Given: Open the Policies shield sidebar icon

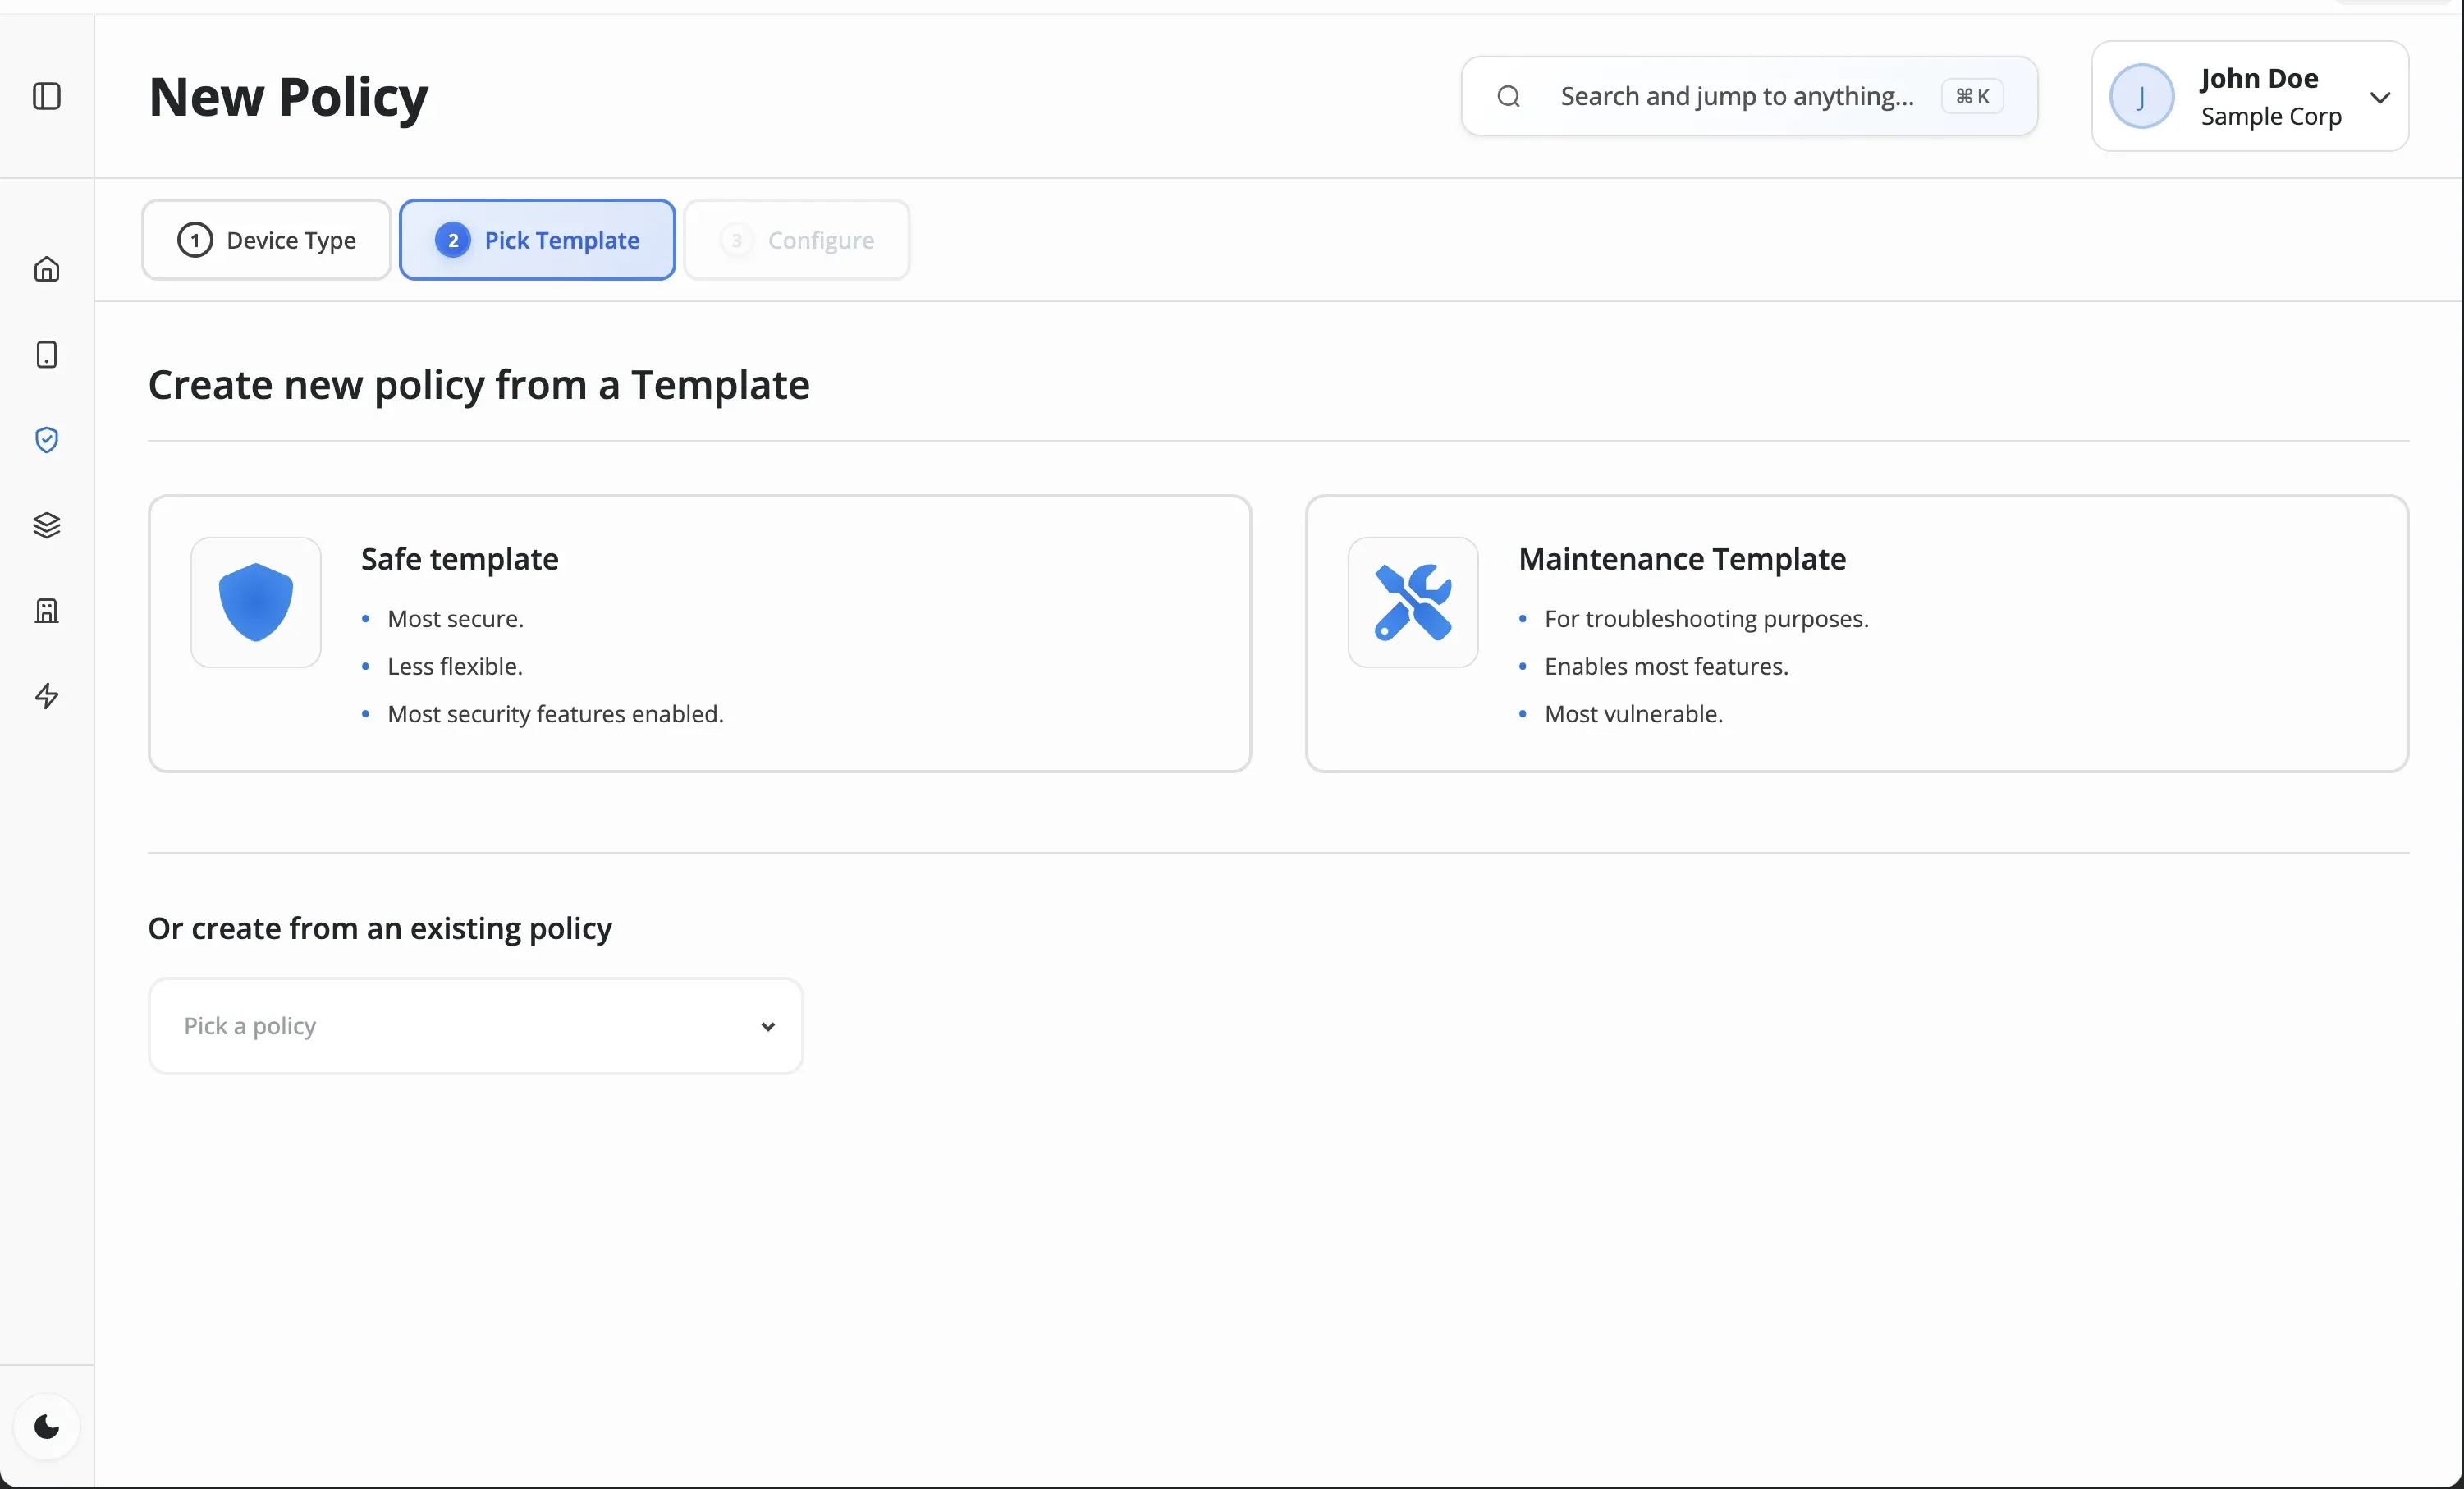Looking at the screenshot, I should (47, 440).
